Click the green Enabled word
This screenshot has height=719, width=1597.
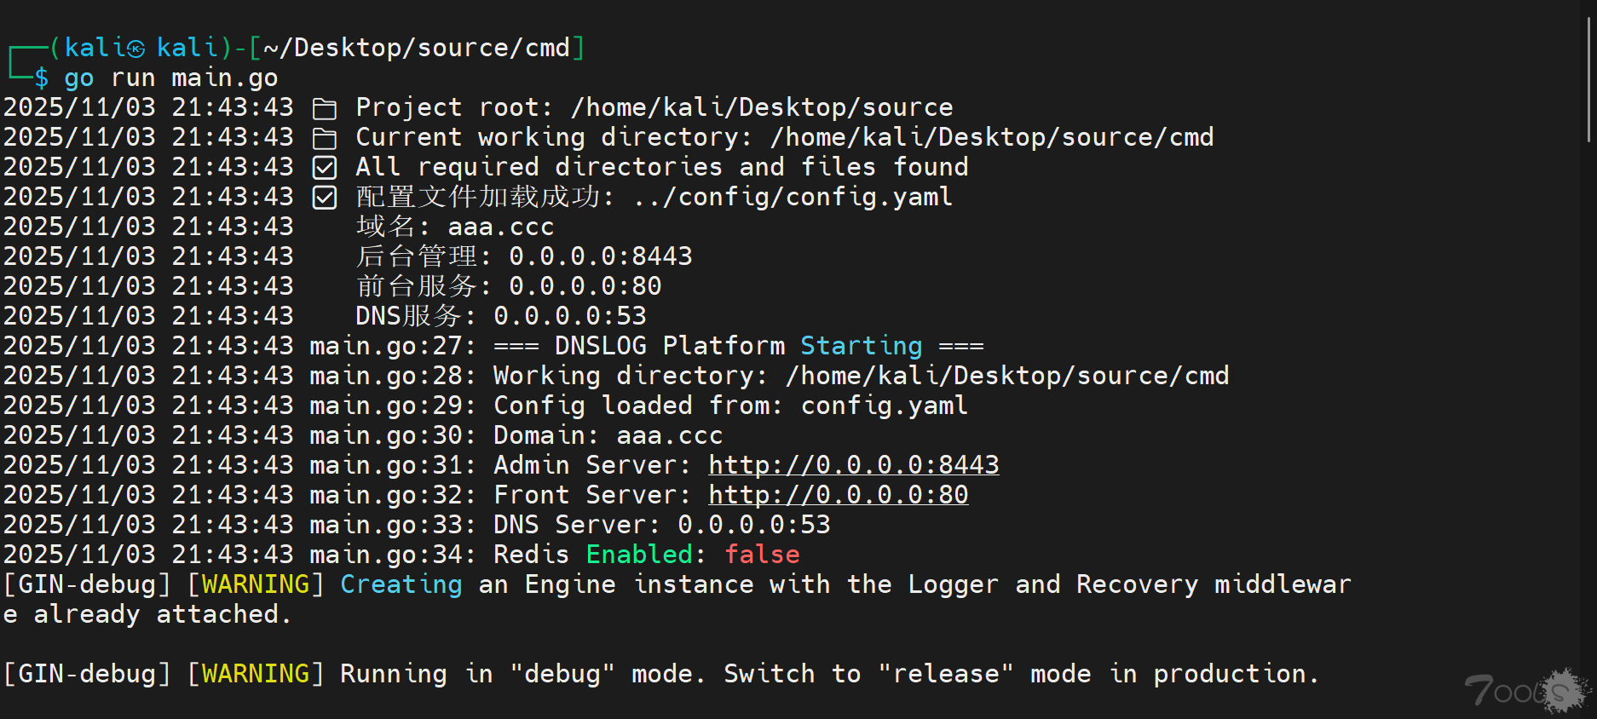[639, 555]
